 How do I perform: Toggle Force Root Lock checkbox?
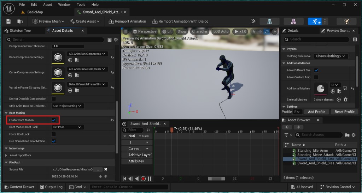(x=54, y=134)
